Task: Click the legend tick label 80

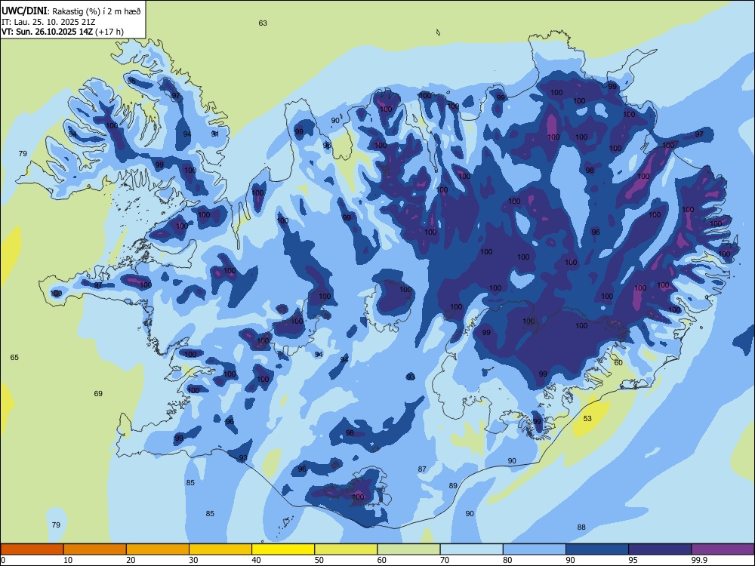Action: pos(507,560)
